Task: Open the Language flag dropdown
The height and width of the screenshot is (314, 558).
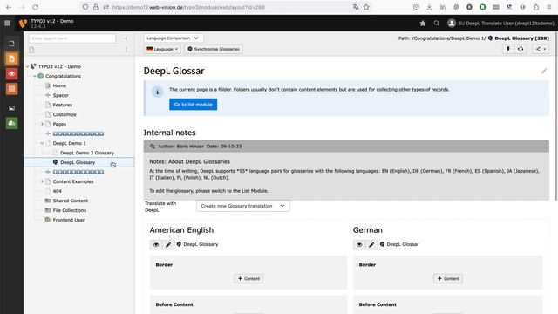Action: point(162,49)
